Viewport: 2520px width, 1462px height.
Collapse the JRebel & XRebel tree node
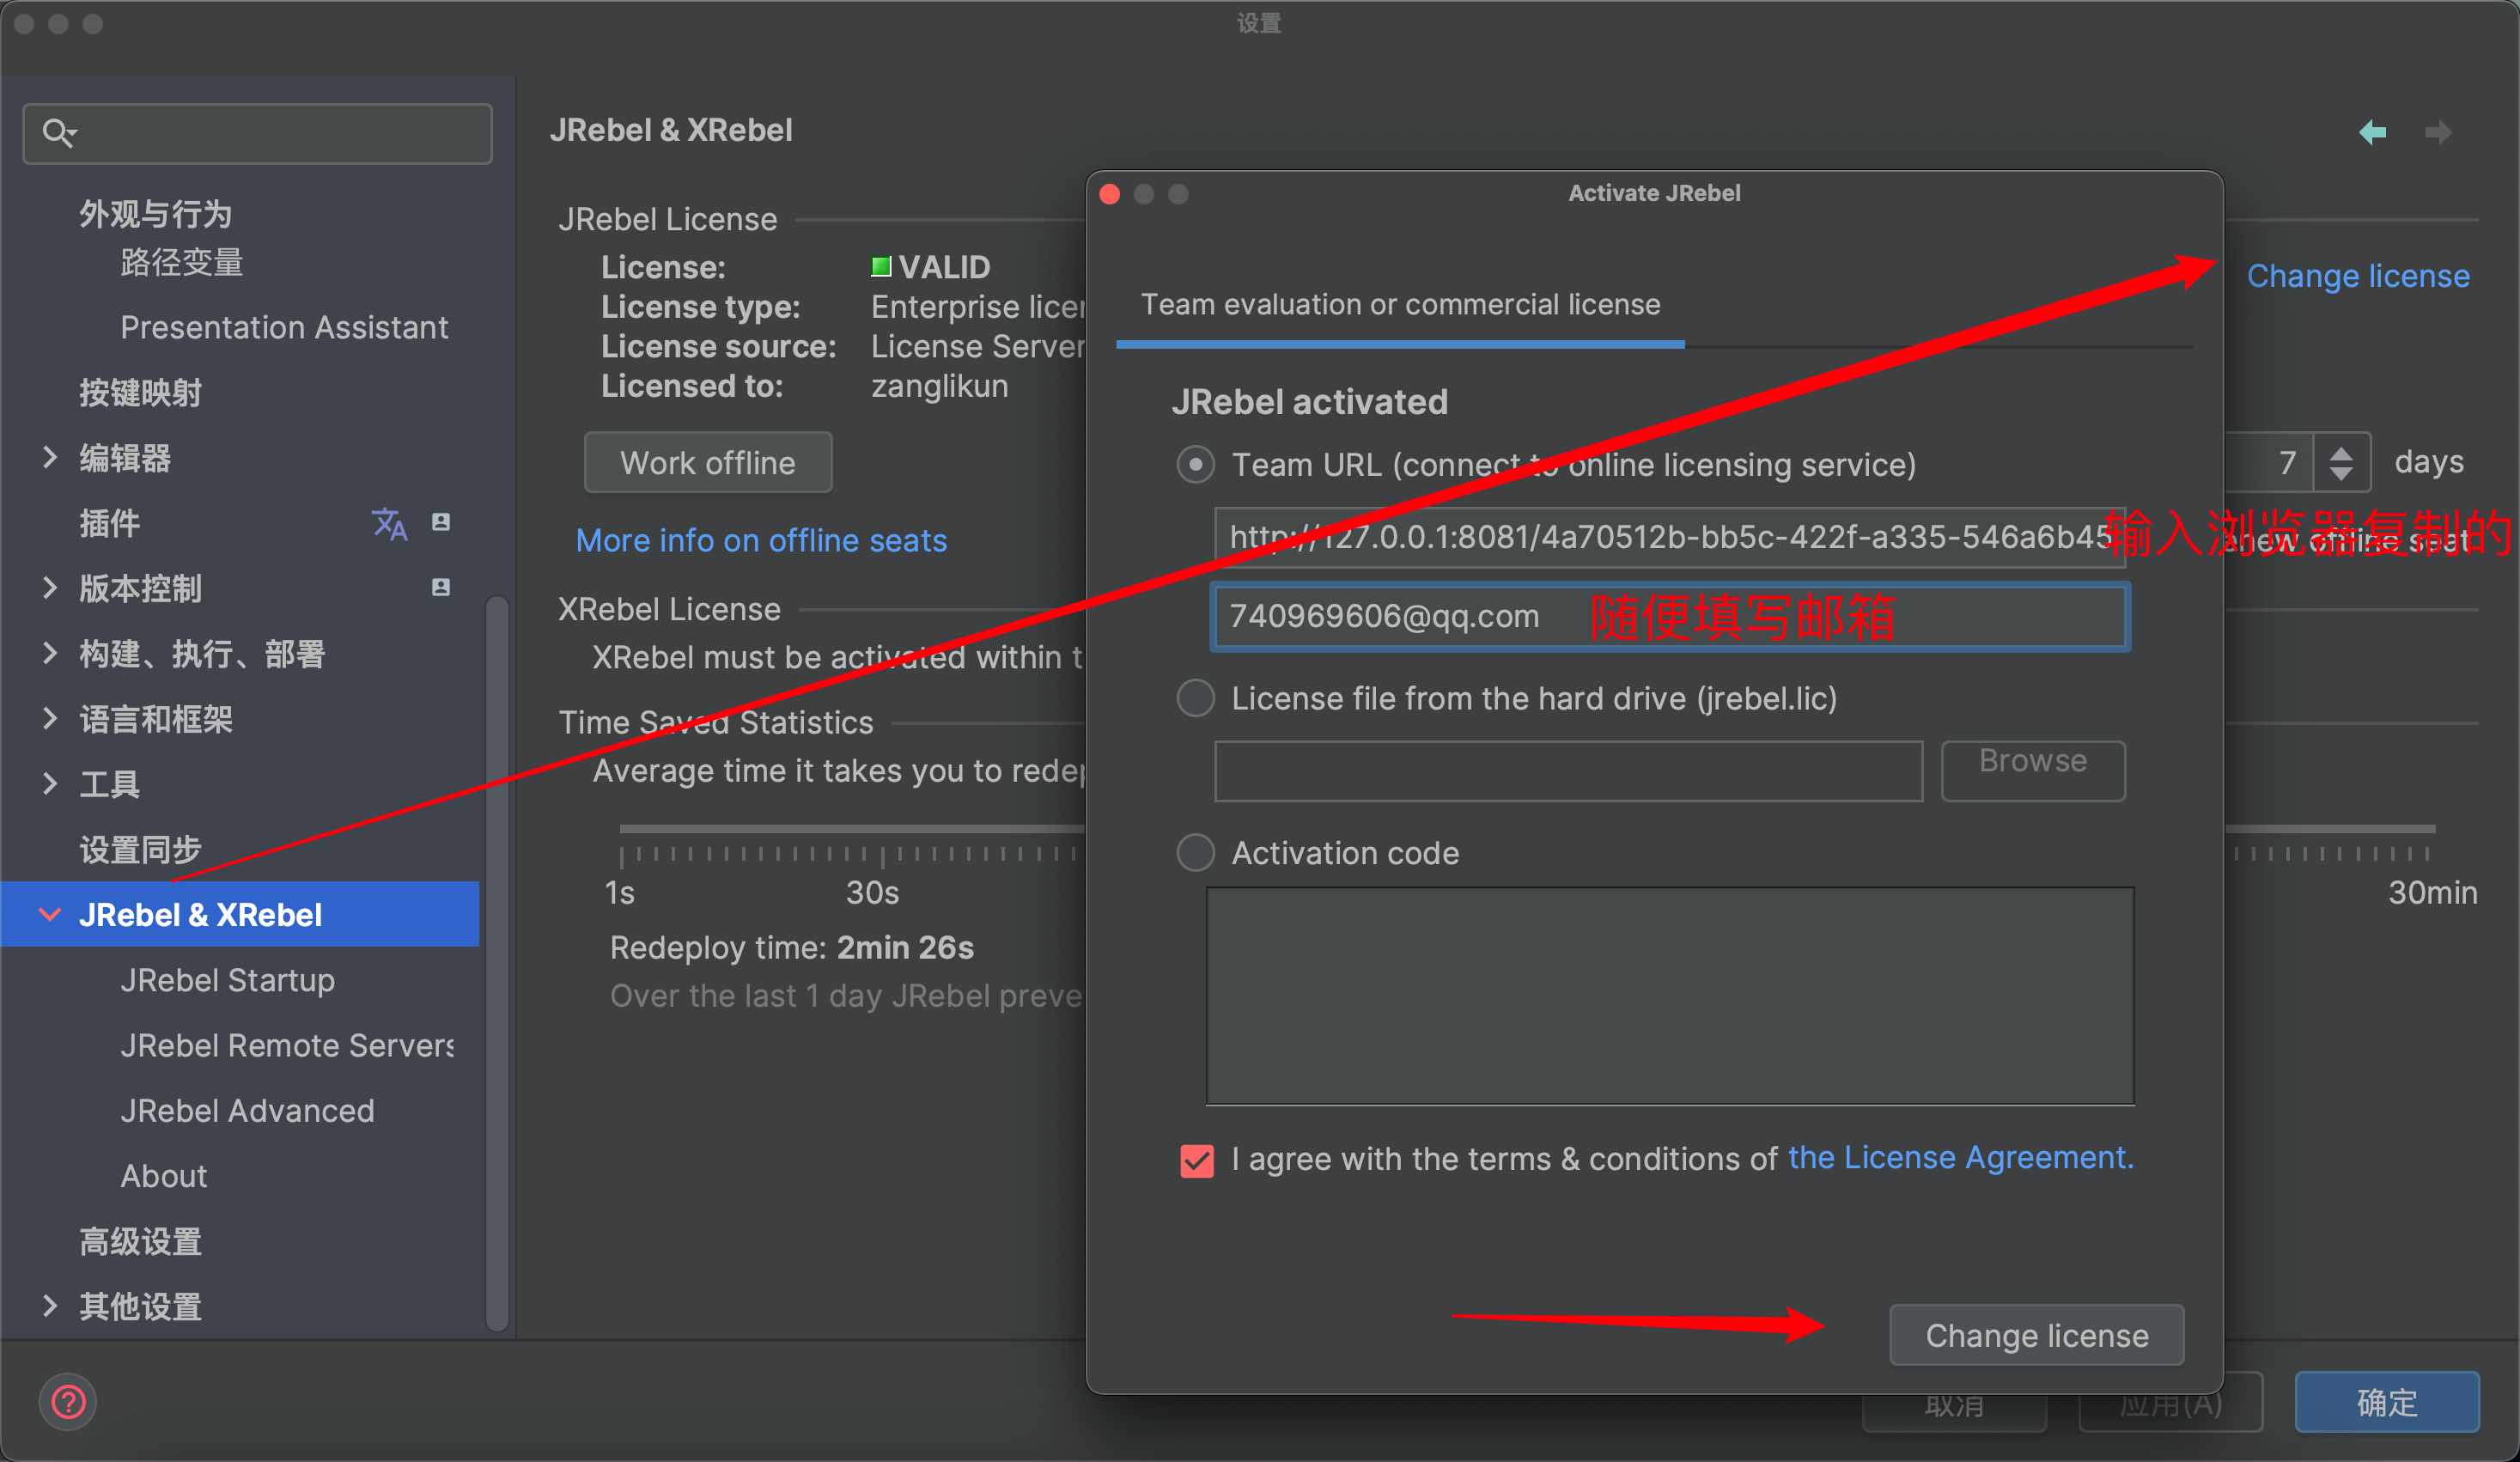[50, 914]
